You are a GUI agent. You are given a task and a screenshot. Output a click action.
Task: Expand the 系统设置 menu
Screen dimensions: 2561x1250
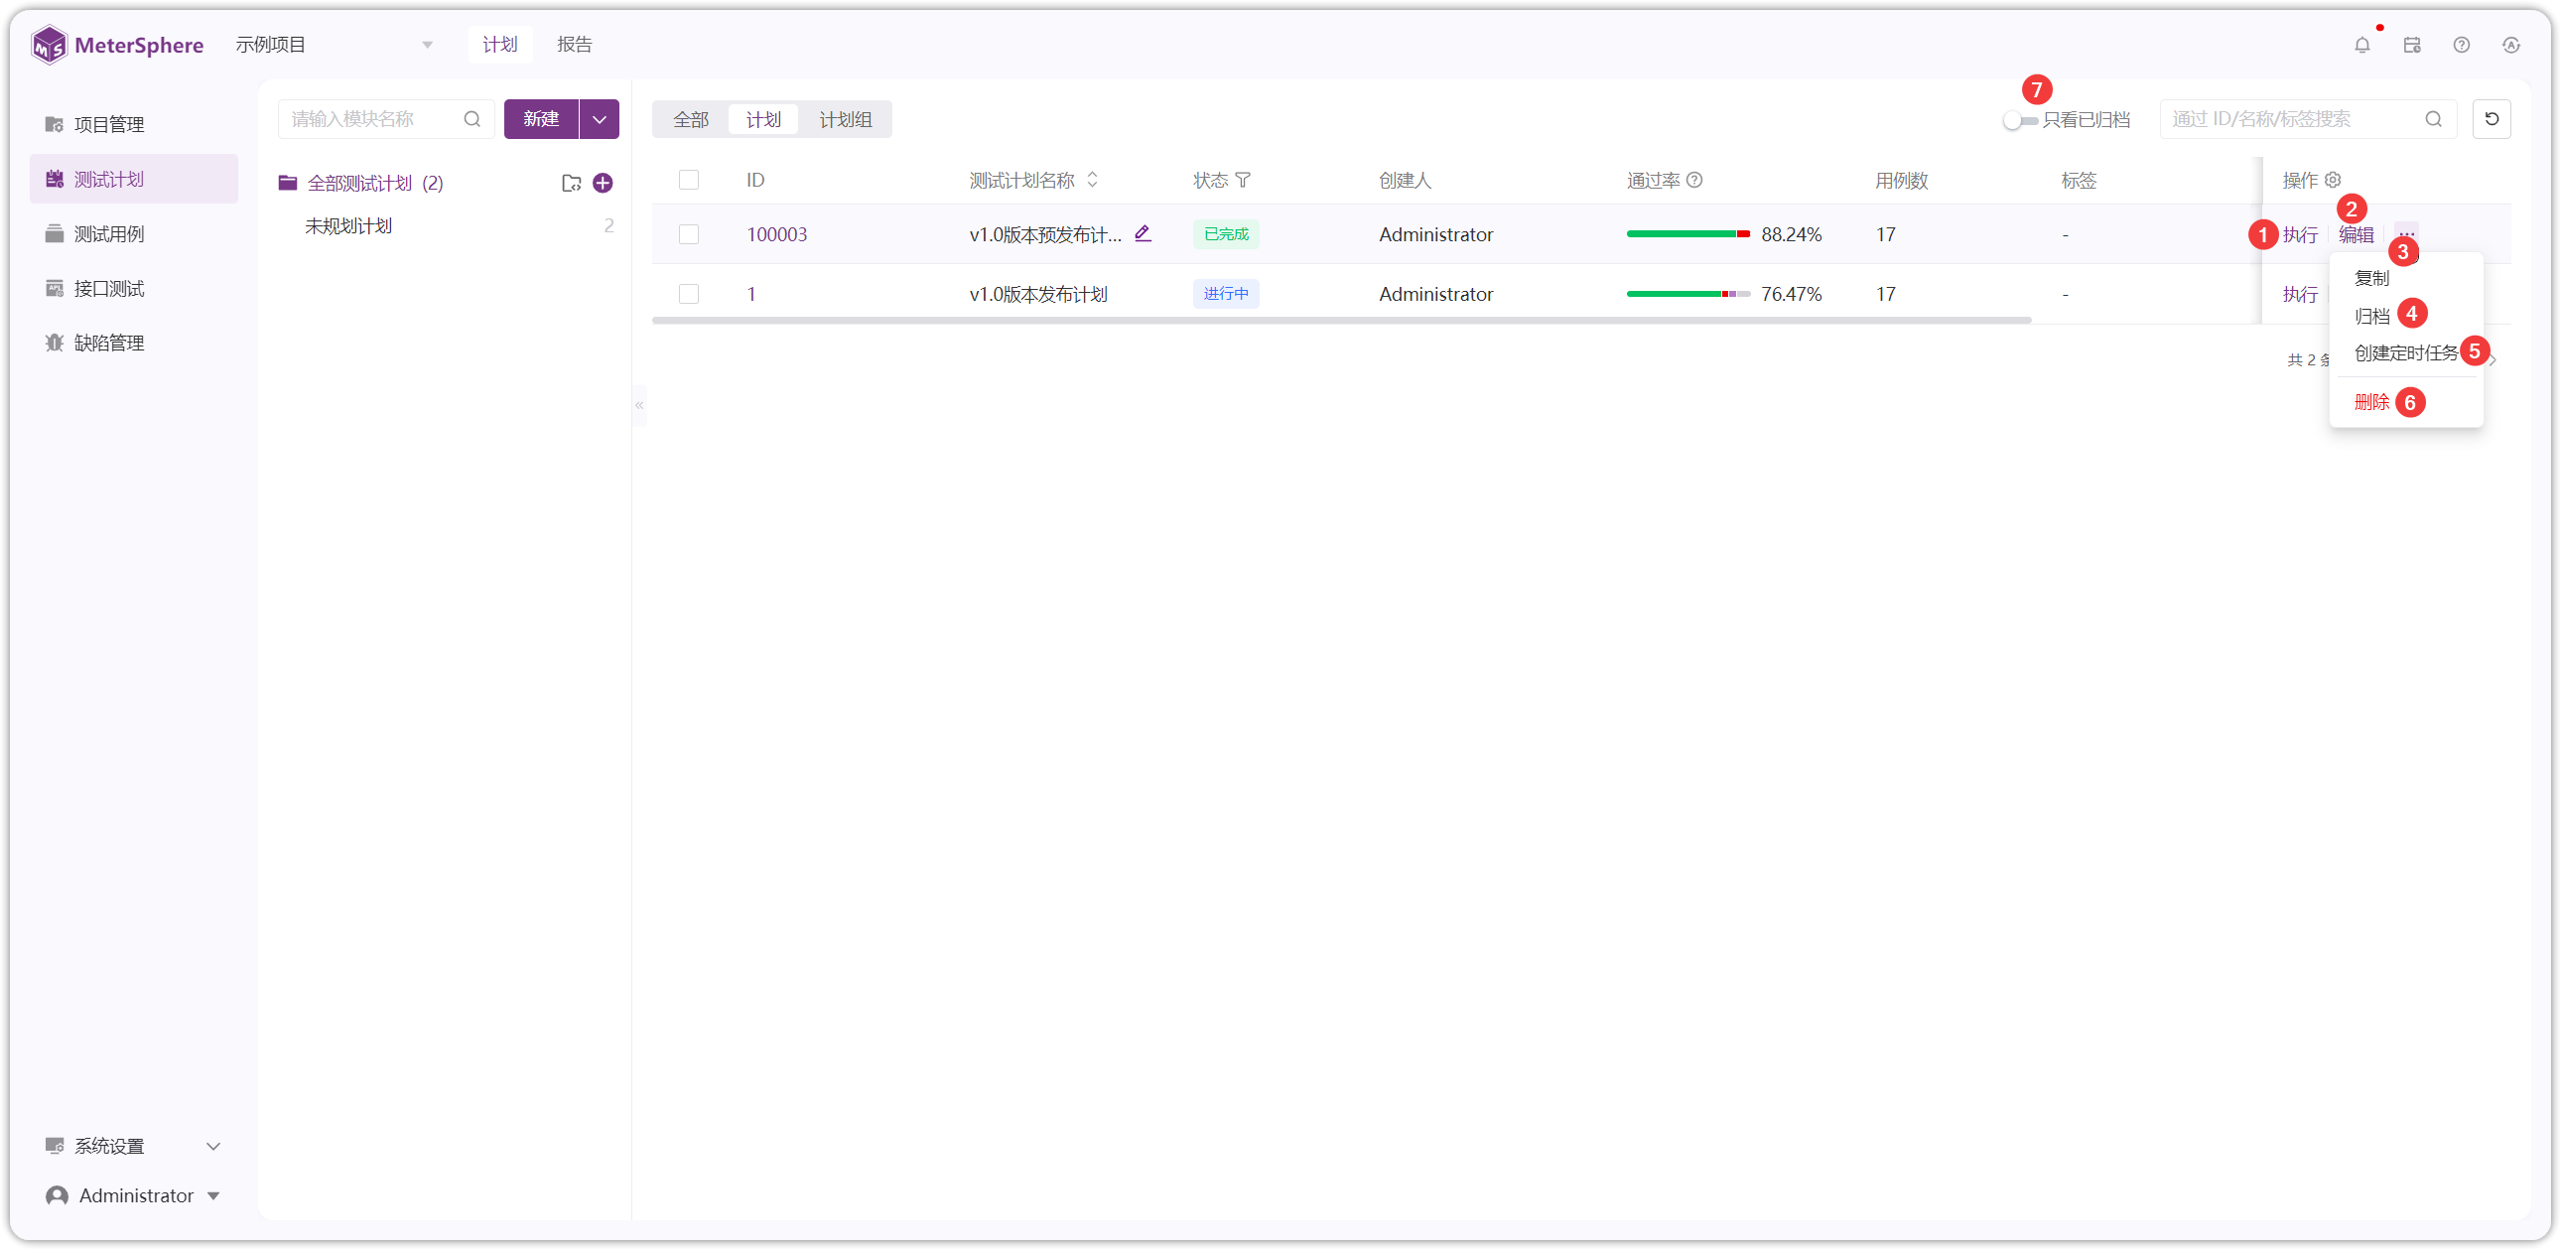(x=133, y=1147)
